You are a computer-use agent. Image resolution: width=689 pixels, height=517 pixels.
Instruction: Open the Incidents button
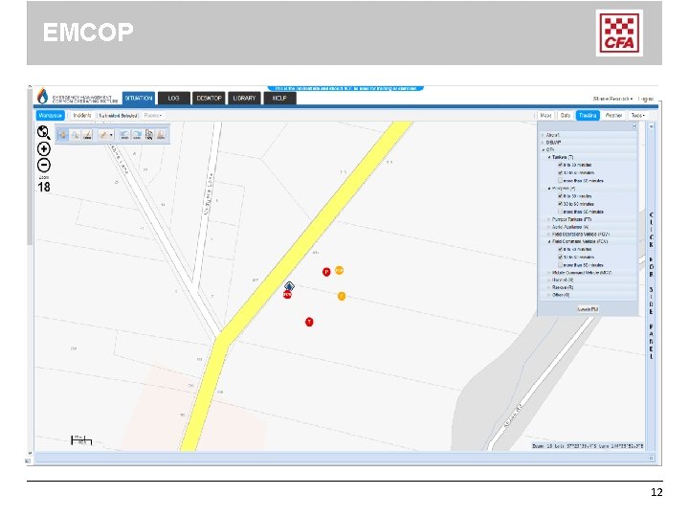click(82, 115)
